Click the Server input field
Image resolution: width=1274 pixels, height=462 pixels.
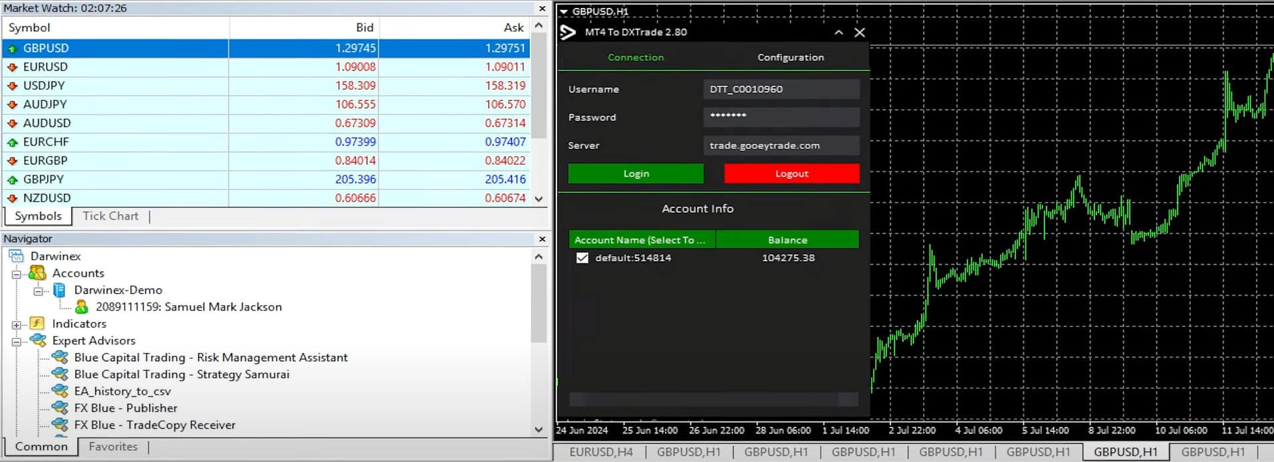pyautogui.click(x=781, y=146)
